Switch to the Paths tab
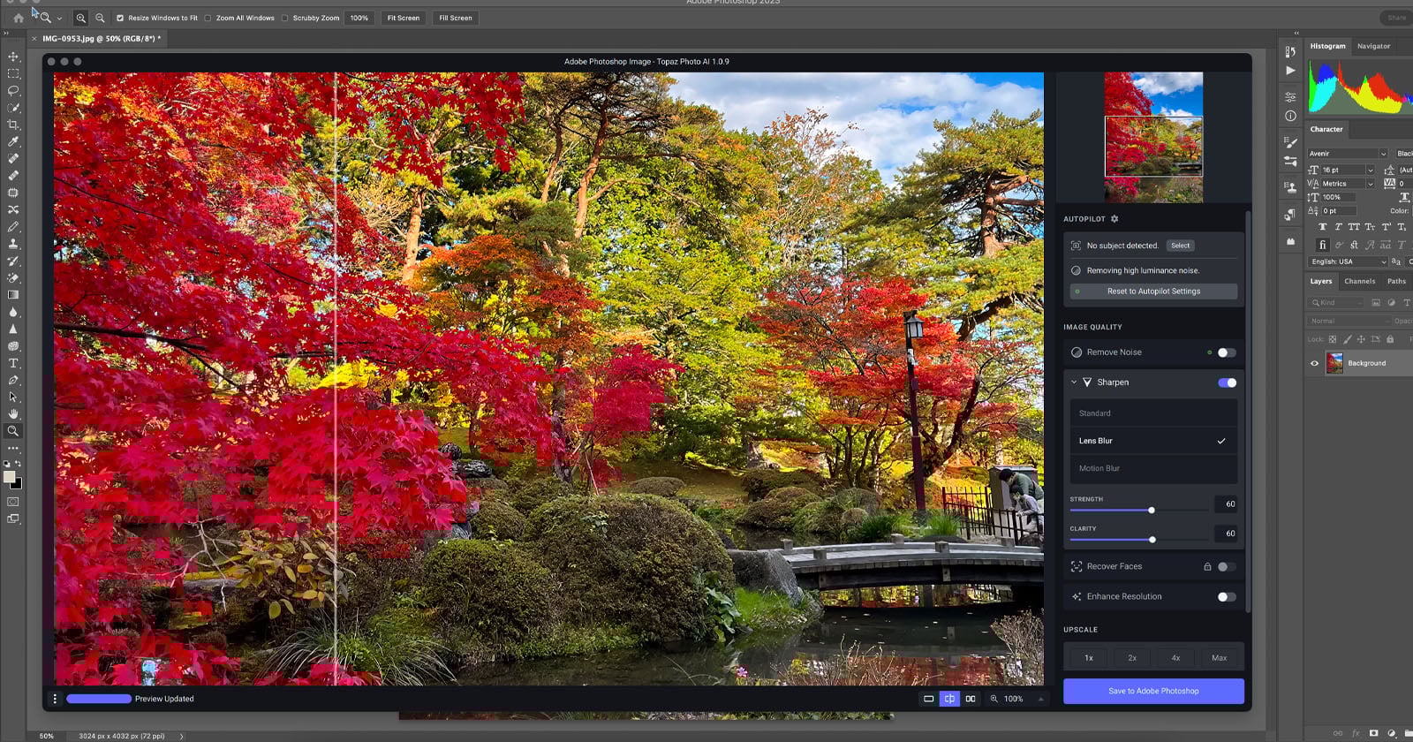Viewport: 1413px width, 742px height. coord(1396,281)
